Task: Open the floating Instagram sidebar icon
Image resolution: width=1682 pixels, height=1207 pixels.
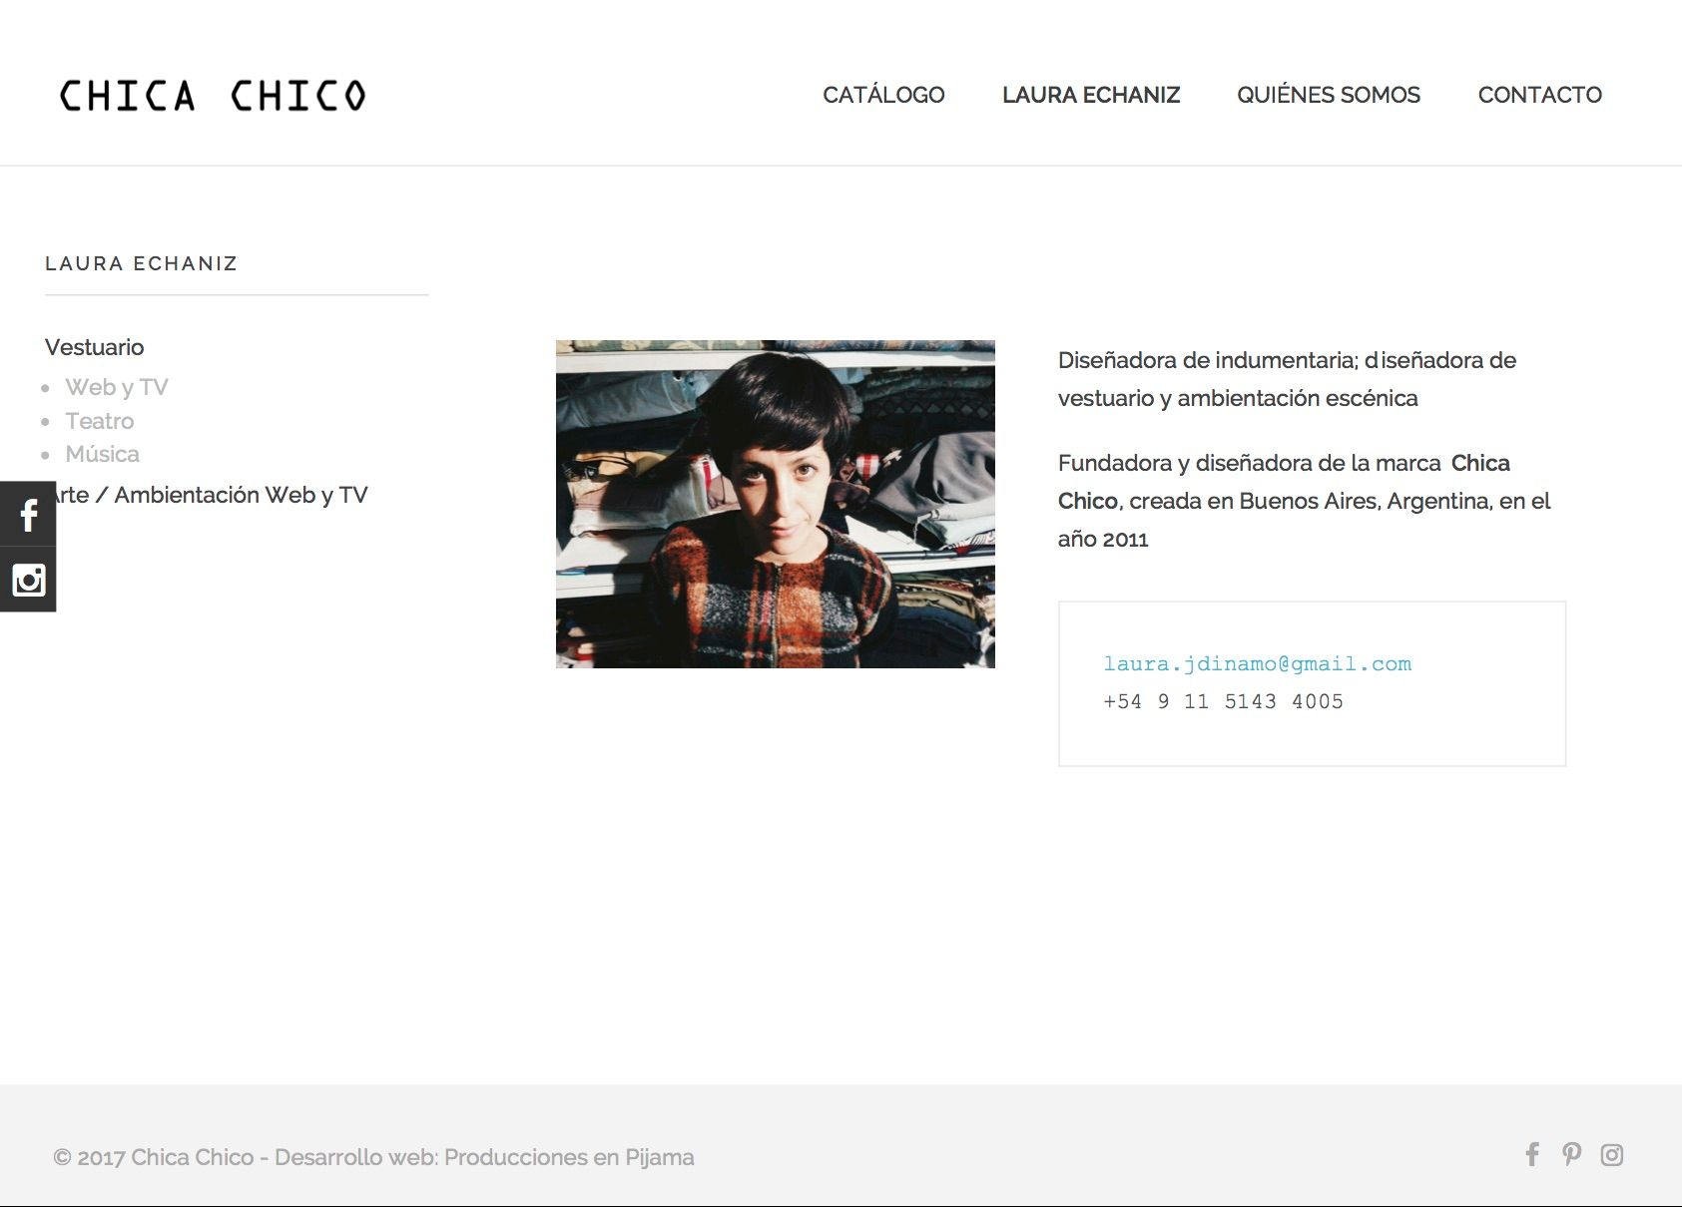Action: (x=28, y=580)
